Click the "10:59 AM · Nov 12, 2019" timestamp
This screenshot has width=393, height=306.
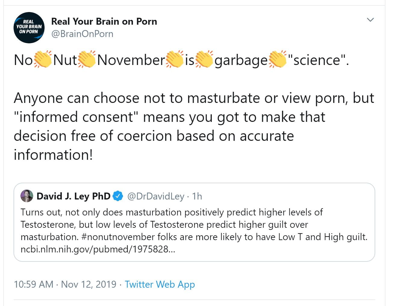coord(65,284)
